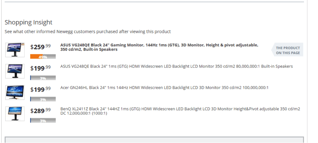This screenshot has width=318, height=143.
Task: Click the "The Product On This Page" tag
Action: point(287,50)
